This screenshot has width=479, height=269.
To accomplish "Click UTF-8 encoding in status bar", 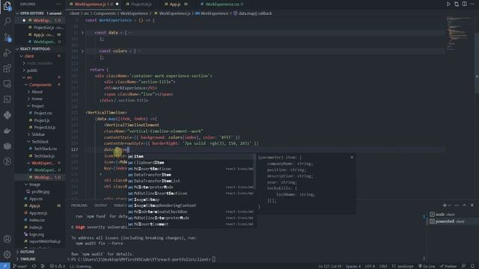I will 370,266.
